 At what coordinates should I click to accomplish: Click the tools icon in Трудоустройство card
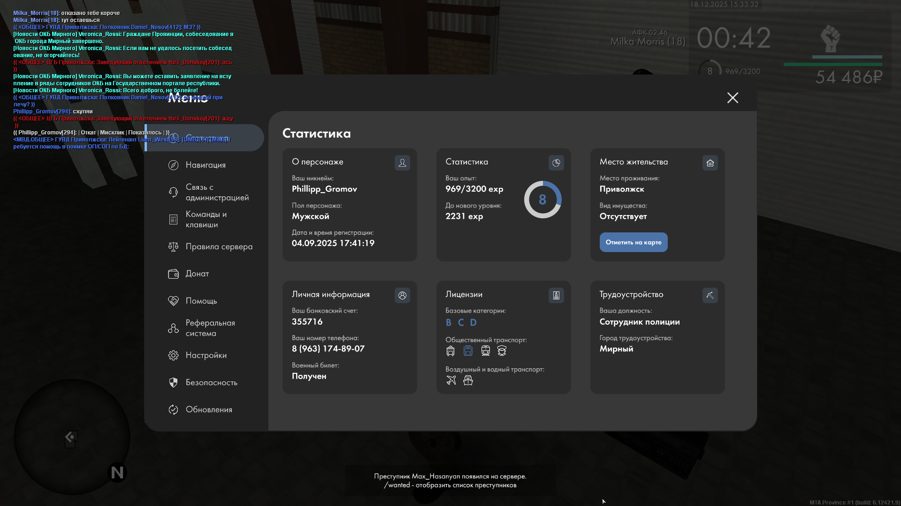pos(710,295)
